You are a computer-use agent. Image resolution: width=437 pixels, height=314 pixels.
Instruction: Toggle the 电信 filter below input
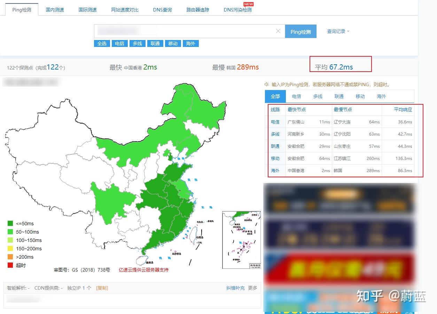tap(119, 43)
